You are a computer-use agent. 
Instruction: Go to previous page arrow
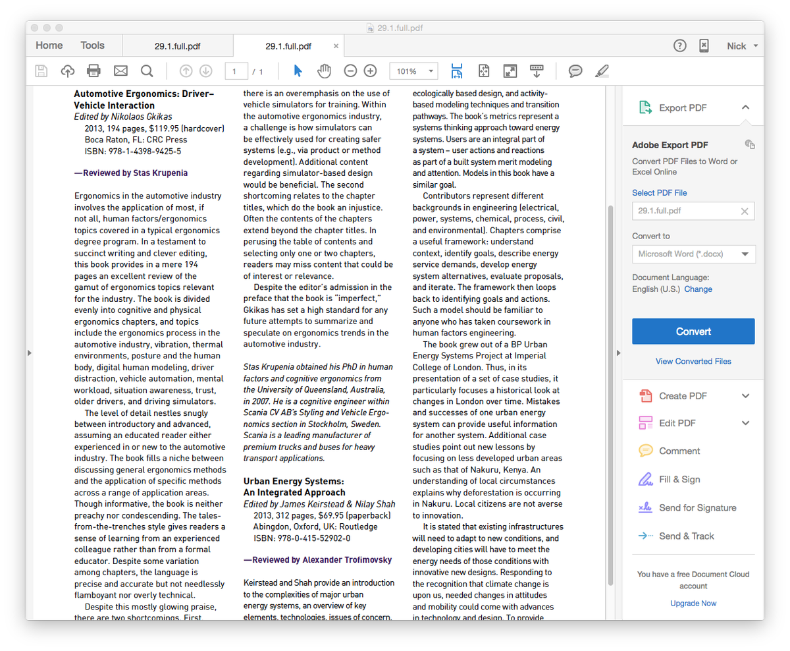(186, 71)
